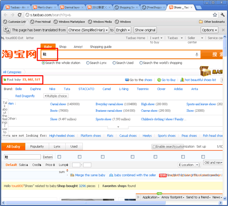
Task: Select Search Used radio button
Action: pos(114,63)
